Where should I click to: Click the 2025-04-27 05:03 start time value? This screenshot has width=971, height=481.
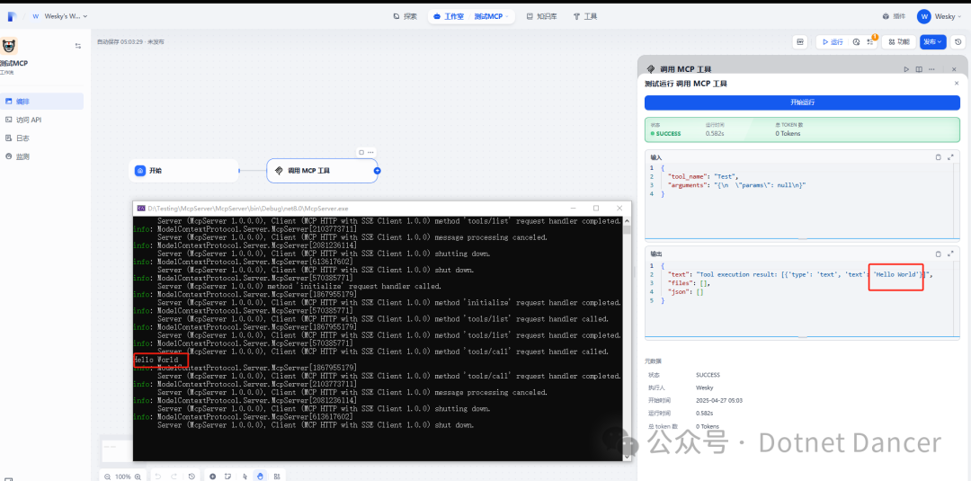(x=719, y=400)
